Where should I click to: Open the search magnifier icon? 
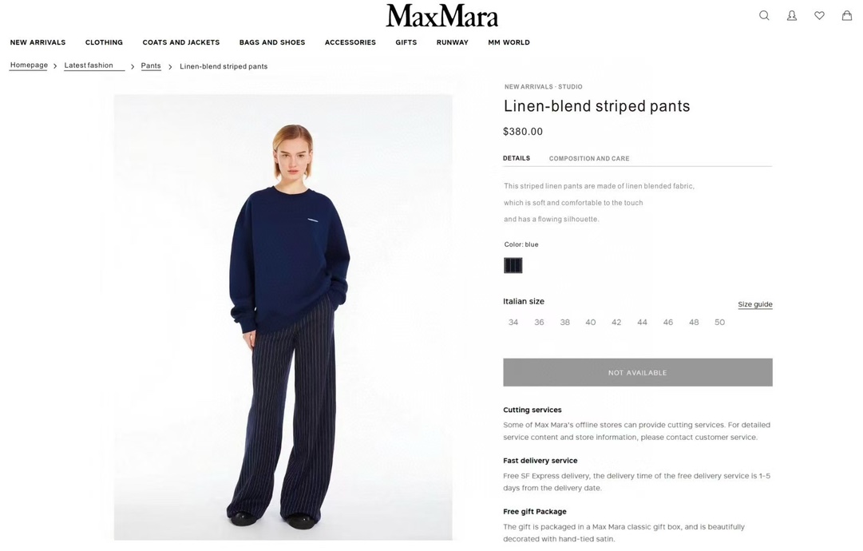[x=764, y=15]
